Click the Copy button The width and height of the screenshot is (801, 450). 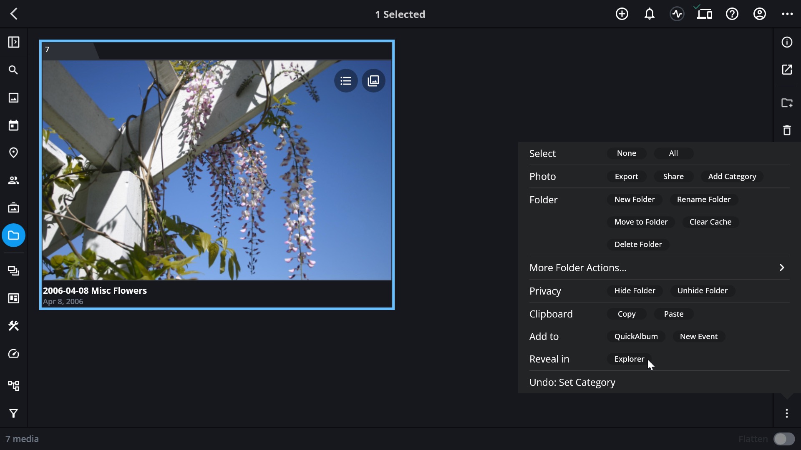tap(626, 314)
